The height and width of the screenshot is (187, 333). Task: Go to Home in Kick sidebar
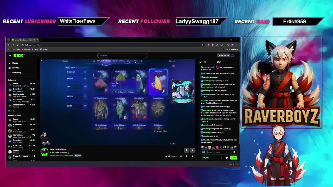point(13,63)
